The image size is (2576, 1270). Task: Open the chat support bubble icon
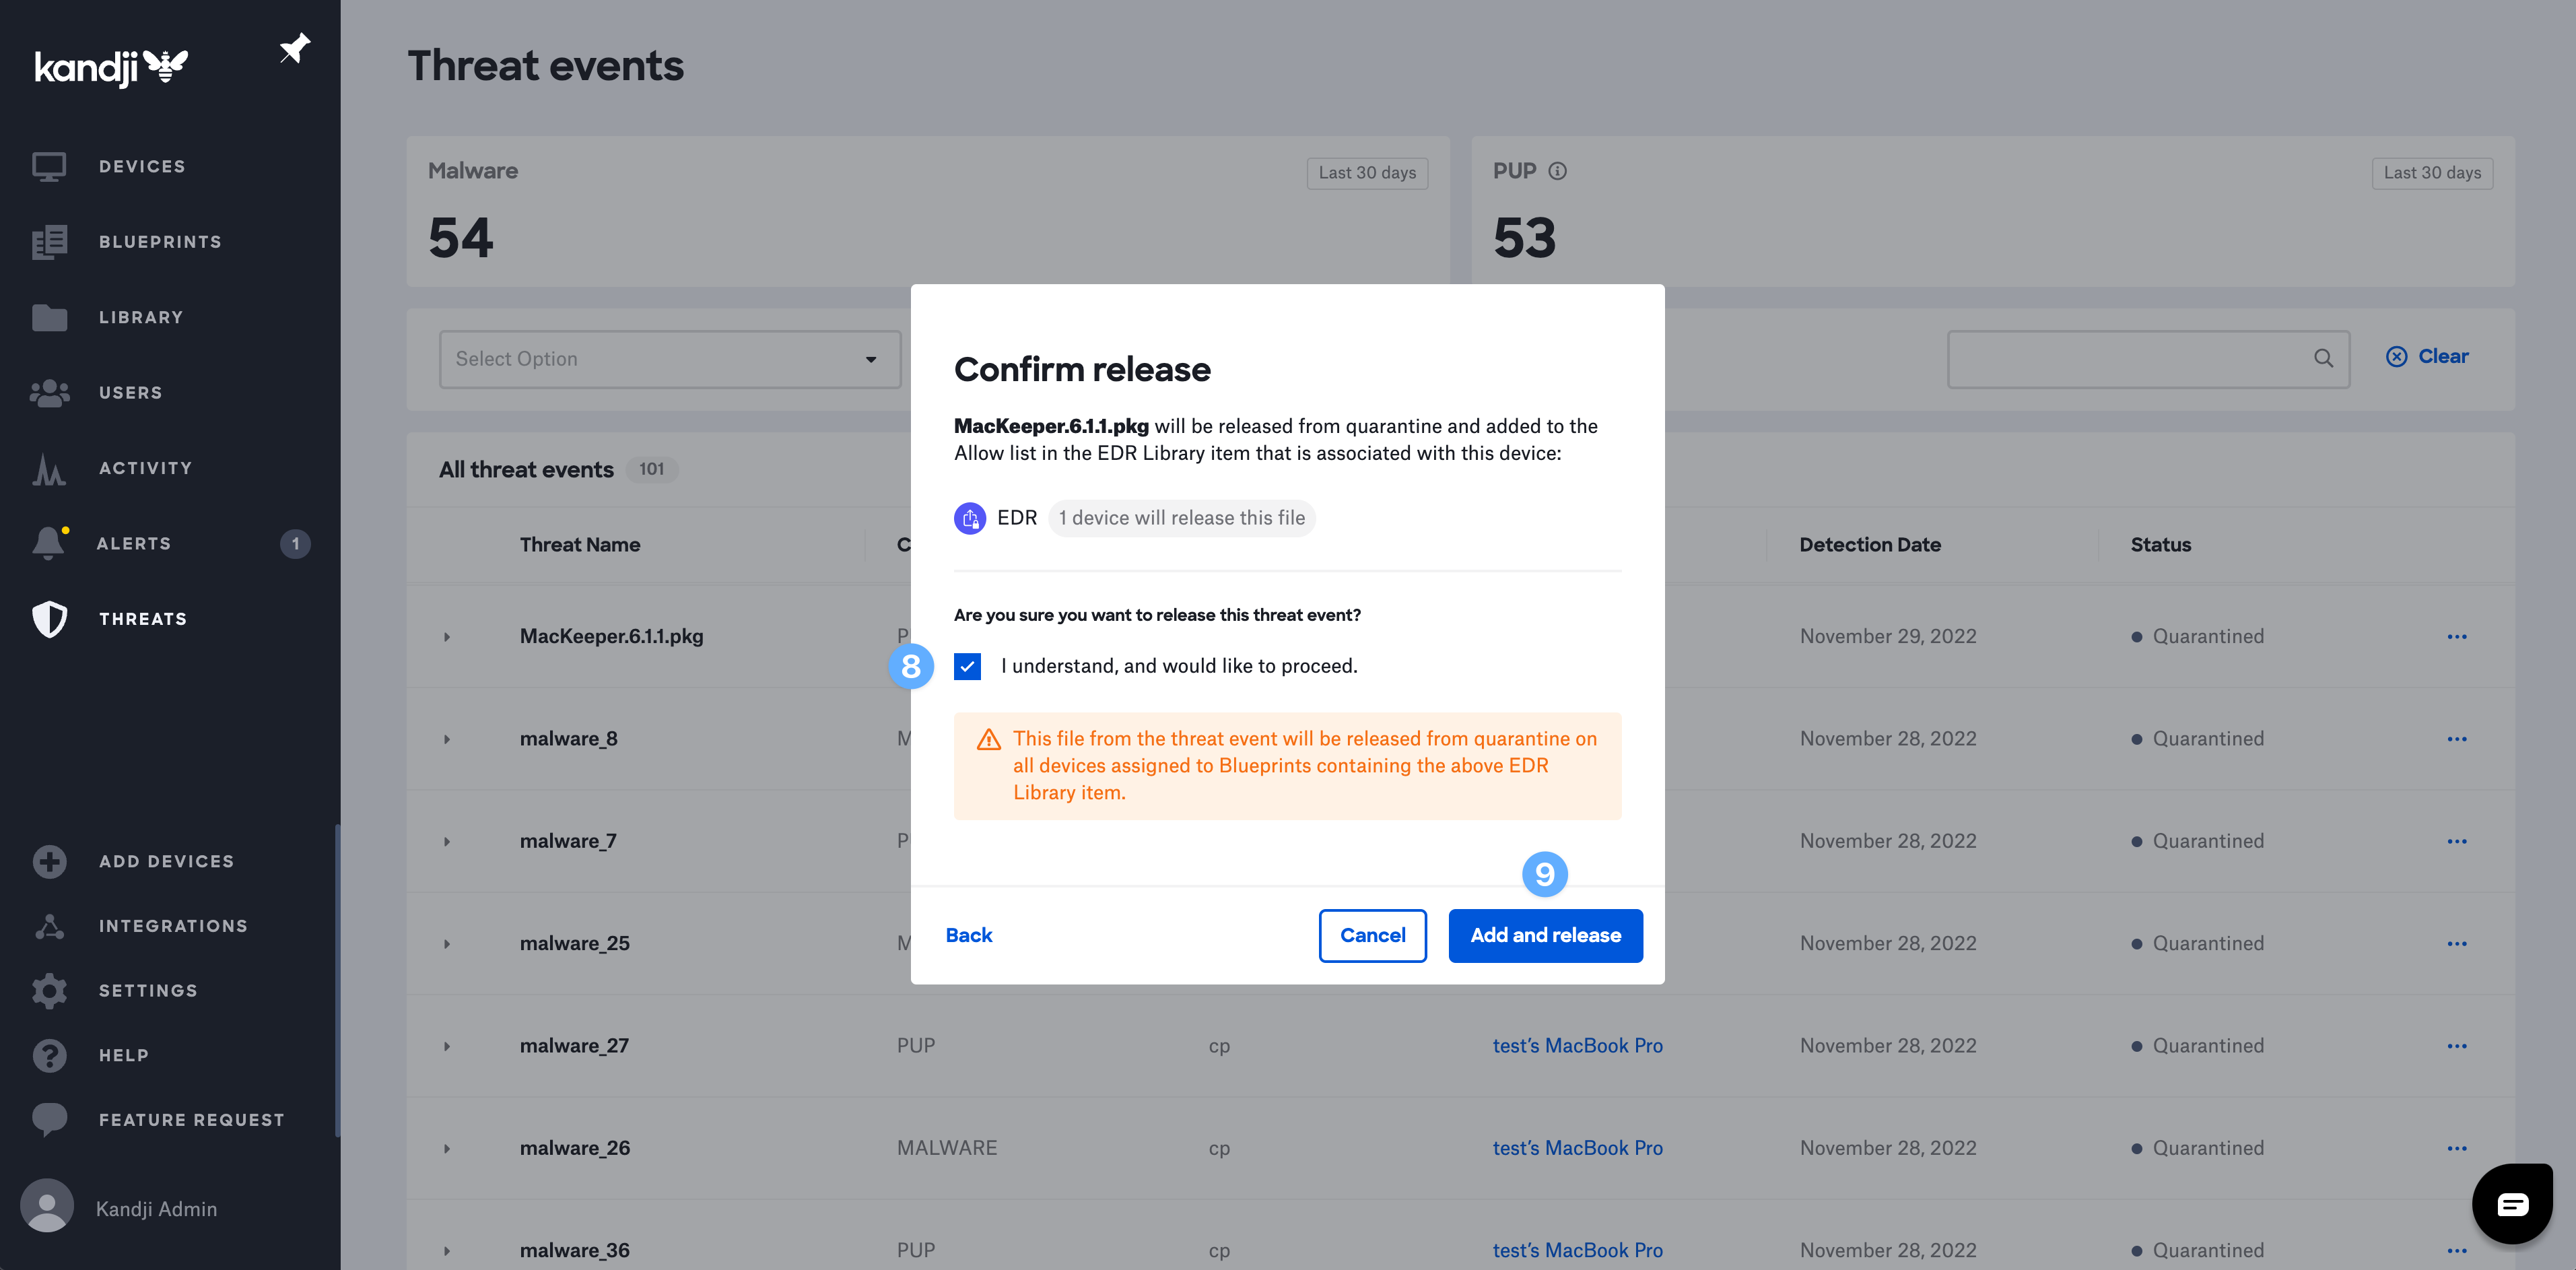tap(2511, 1204)
